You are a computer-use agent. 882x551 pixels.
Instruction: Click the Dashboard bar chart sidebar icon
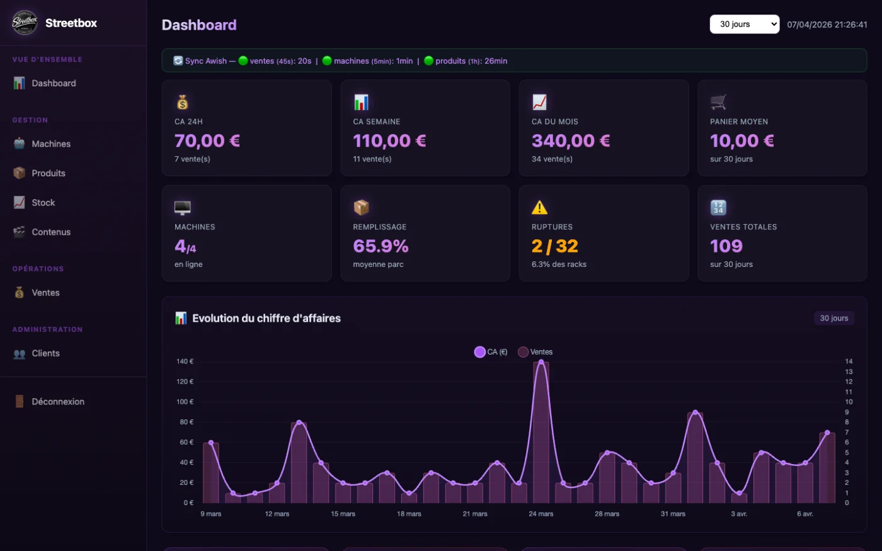20,83
